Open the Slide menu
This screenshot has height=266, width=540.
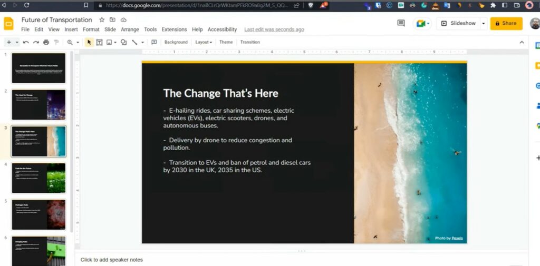click(x=110, y=29)
